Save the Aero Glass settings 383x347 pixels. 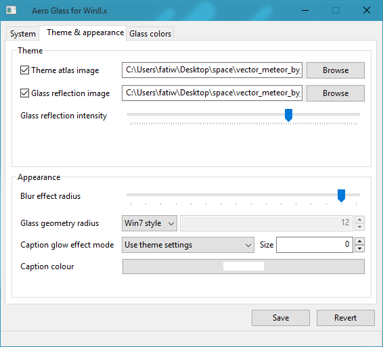[x=281, y=318]
